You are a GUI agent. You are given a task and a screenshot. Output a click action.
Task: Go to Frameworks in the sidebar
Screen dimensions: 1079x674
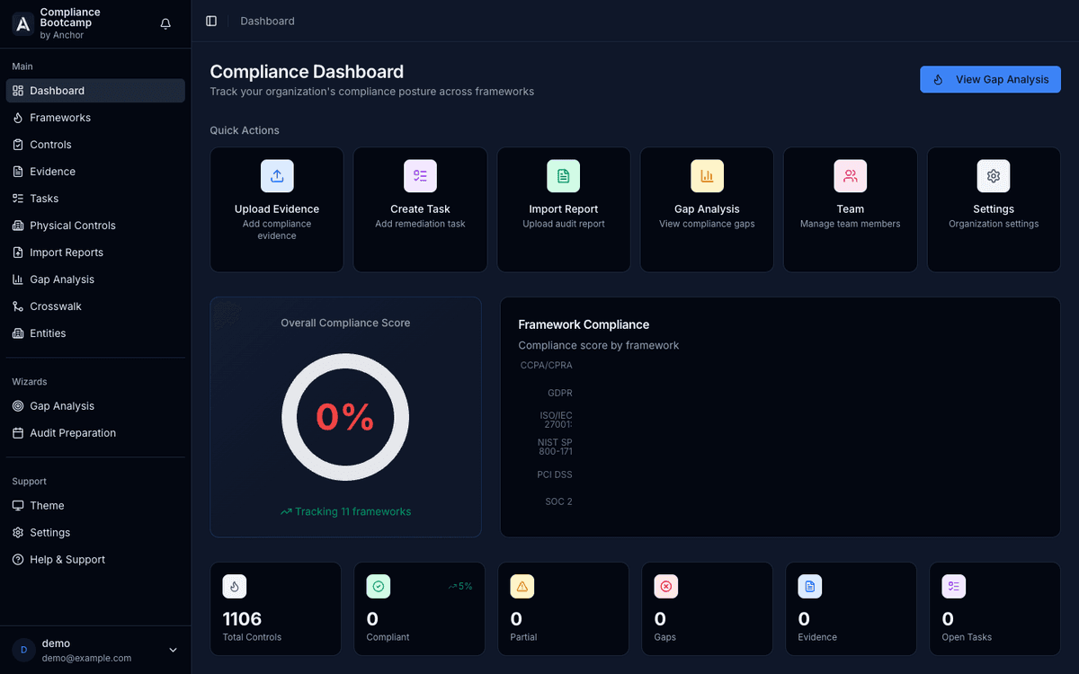point(95,118)
